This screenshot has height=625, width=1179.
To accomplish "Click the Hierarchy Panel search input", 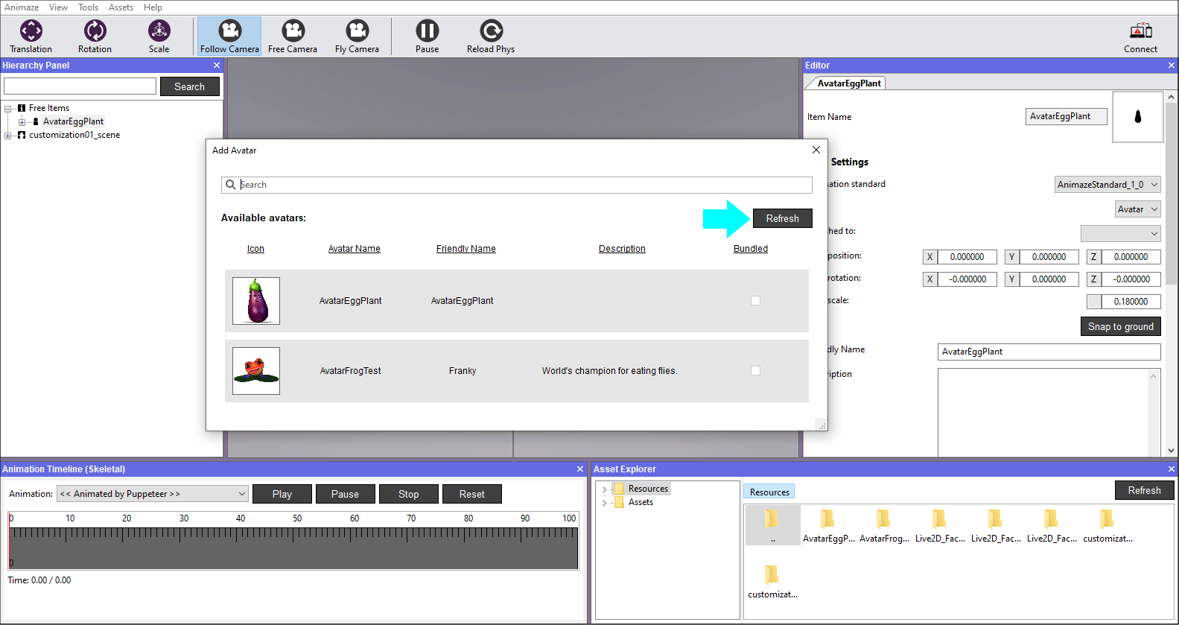I will pyautogui.click(x=80, y=86).
